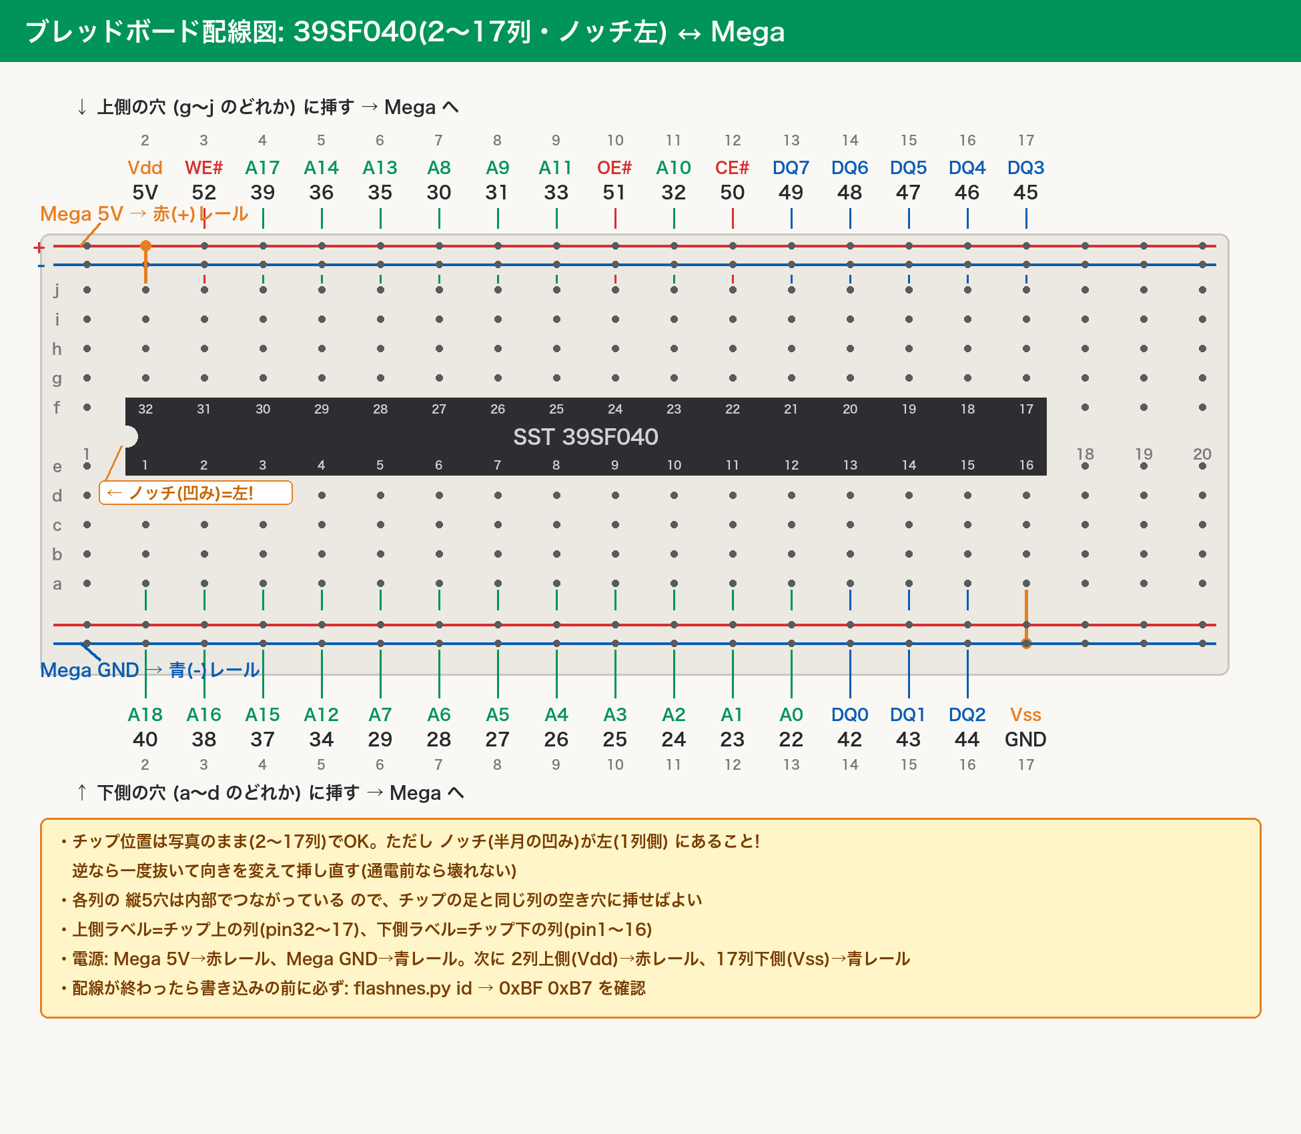Click the note starting '上側ラベル=チップ上の列'

tap(356, 929)
